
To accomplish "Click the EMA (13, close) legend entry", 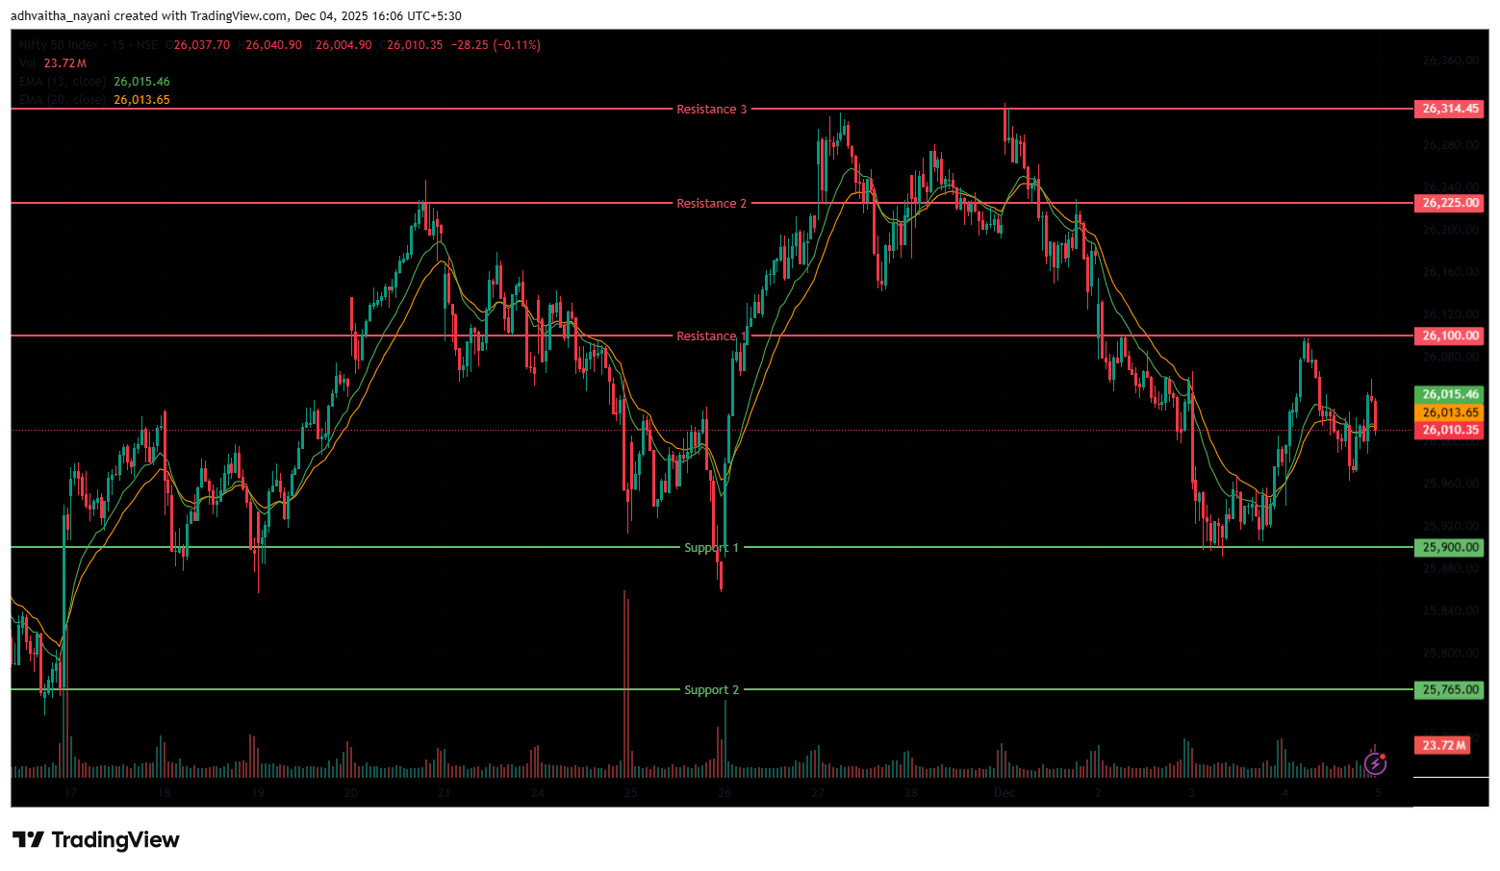I will coord(63,82).
